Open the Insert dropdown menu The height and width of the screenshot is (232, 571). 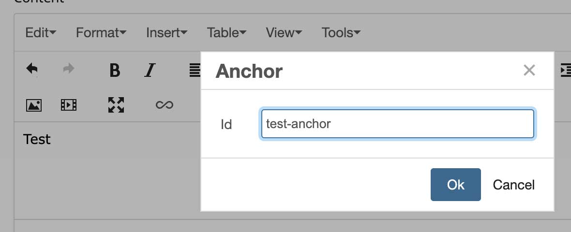[166, 33]
